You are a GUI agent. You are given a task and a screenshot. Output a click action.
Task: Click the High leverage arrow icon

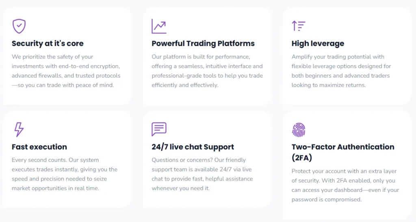tap(299, 26)
